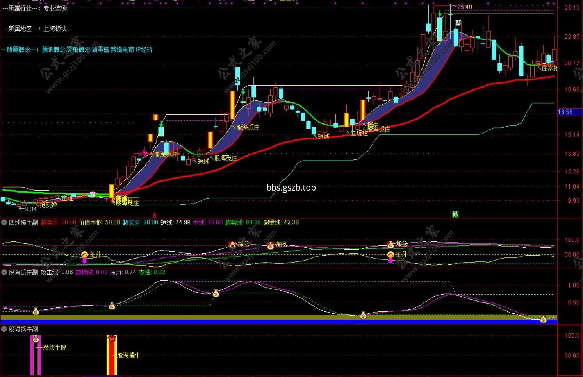This screenshot has height=377, width=583.
Task: Click the IP经济 concept tag
Action: 144,50
